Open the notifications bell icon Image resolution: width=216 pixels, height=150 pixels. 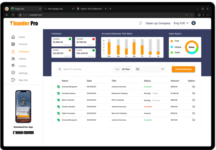click(140, 23)
